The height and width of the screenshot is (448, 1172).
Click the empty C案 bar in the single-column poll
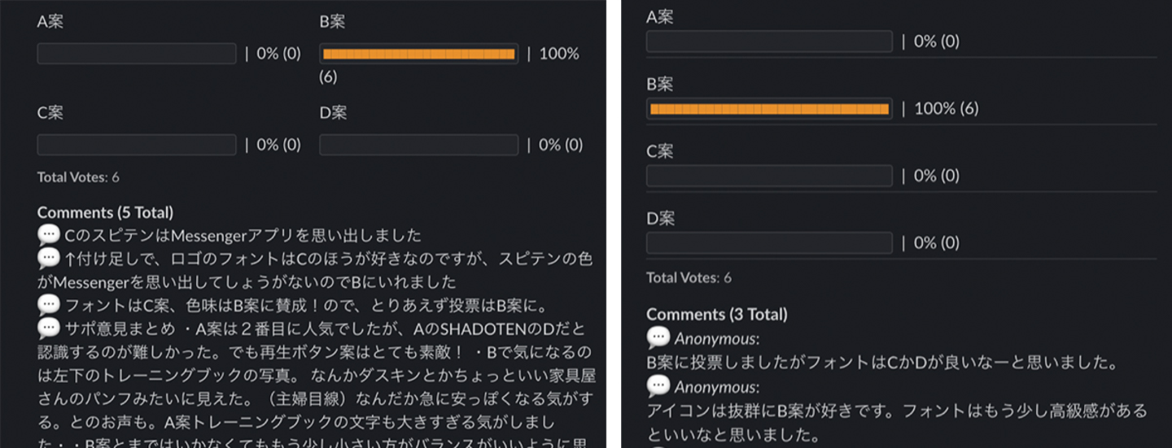(x=769, y=176)
